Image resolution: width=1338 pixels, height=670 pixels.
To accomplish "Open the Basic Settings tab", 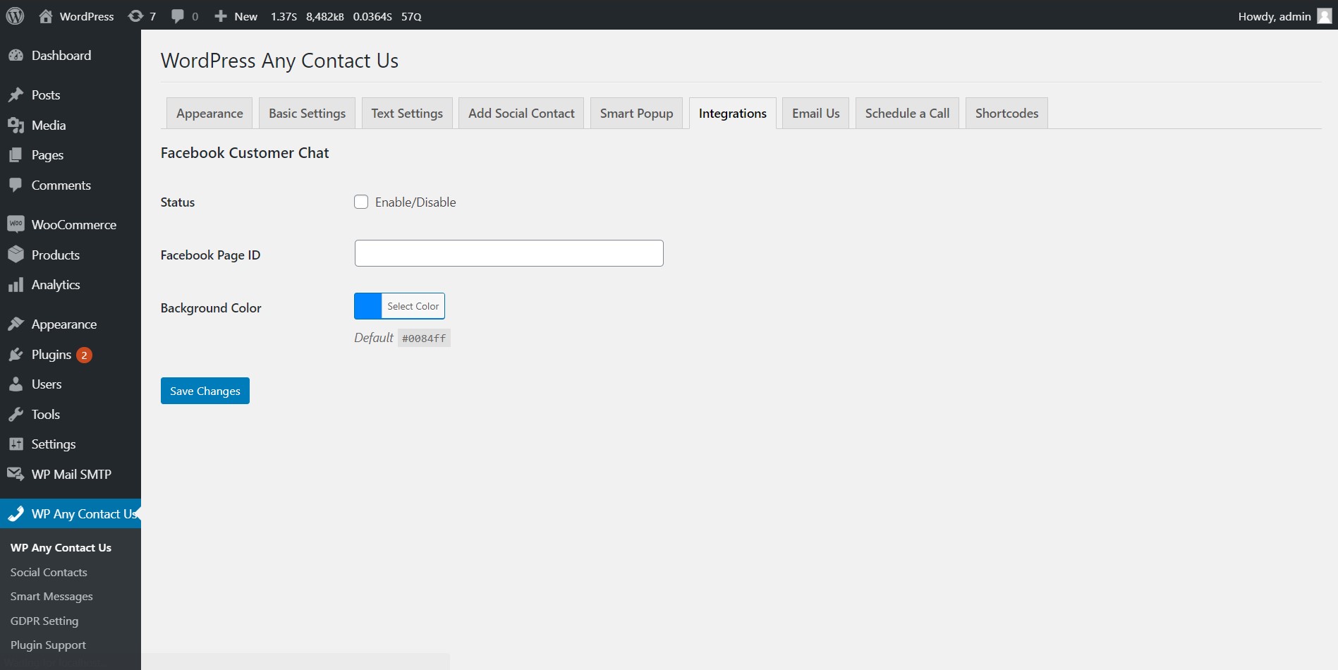I will tap(307, 114).
